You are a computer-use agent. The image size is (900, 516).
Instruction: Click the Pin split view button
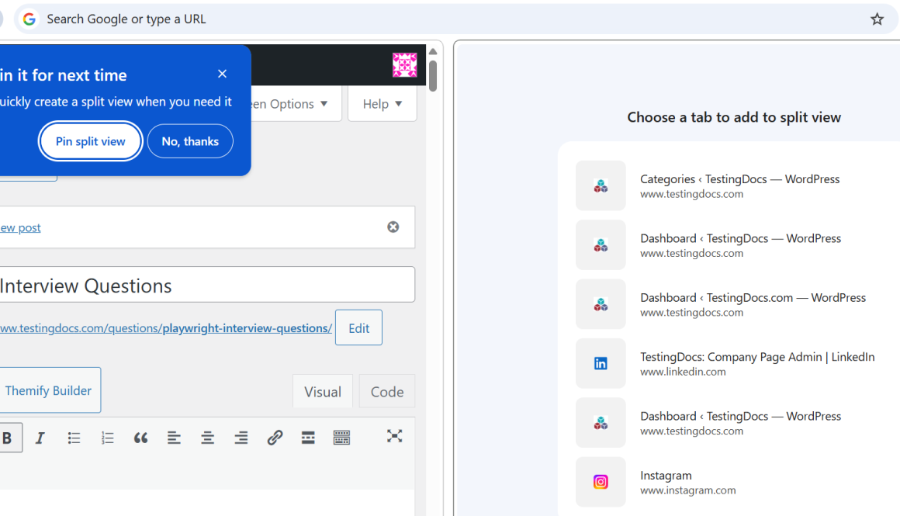pos(90,141)
